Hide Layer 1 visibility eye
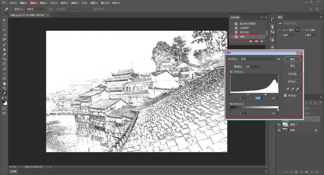The height and width of the screenshot is (175, 324). pos(279,124)
